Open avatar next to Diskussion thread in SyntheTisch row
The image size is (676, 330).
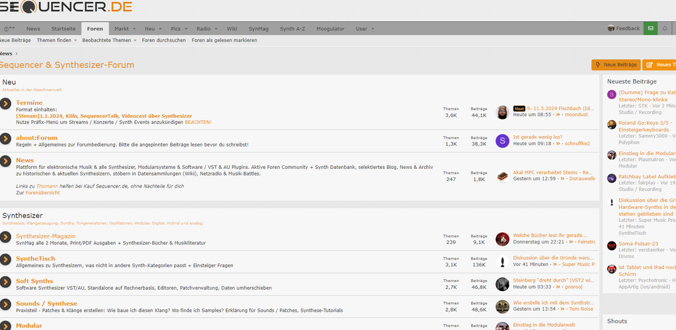coord(502,261)
